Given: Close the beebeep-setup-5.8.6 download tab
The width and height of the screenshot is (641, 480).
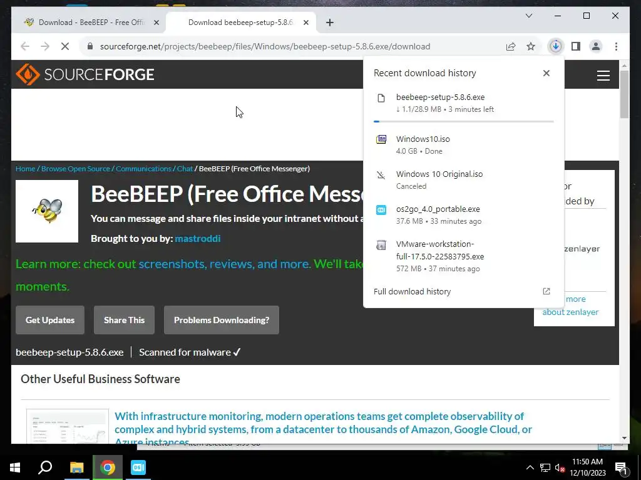Looking at the screenshot, I should [305, 22].
